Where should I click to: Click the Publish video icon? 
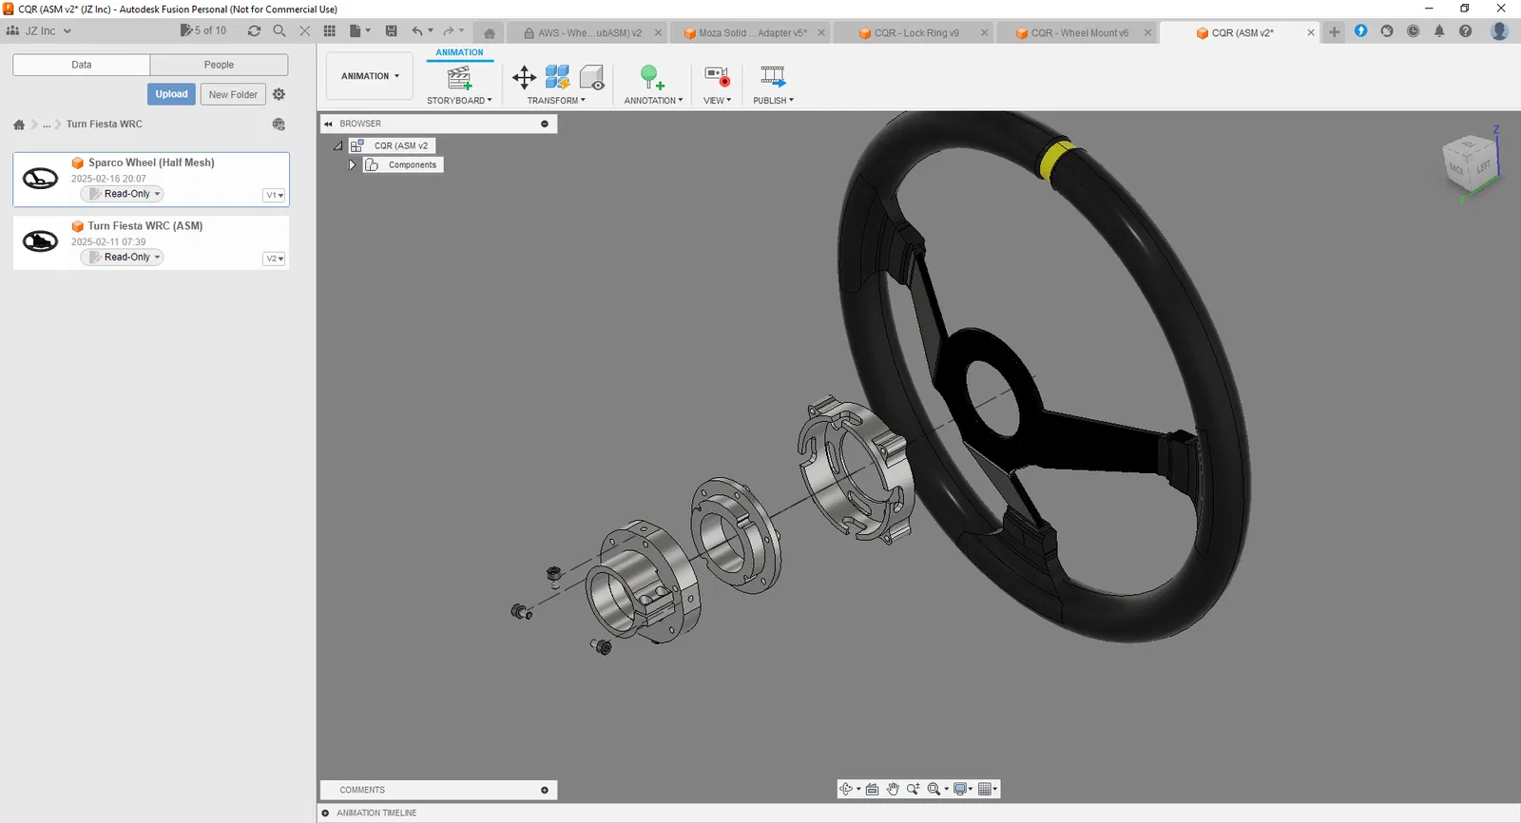point(773,77)
